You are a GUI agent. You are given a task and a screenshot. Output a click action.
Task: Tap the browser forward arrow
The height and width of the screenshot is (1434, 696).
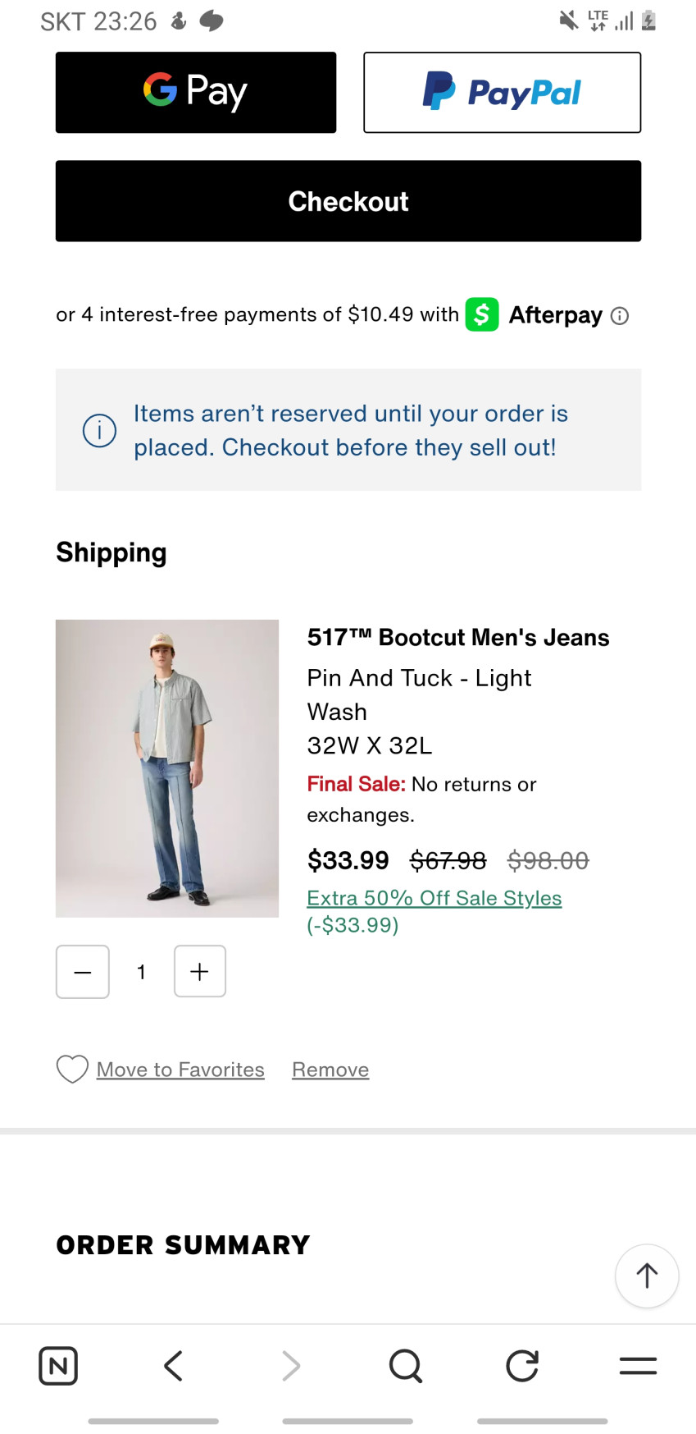290,1366
